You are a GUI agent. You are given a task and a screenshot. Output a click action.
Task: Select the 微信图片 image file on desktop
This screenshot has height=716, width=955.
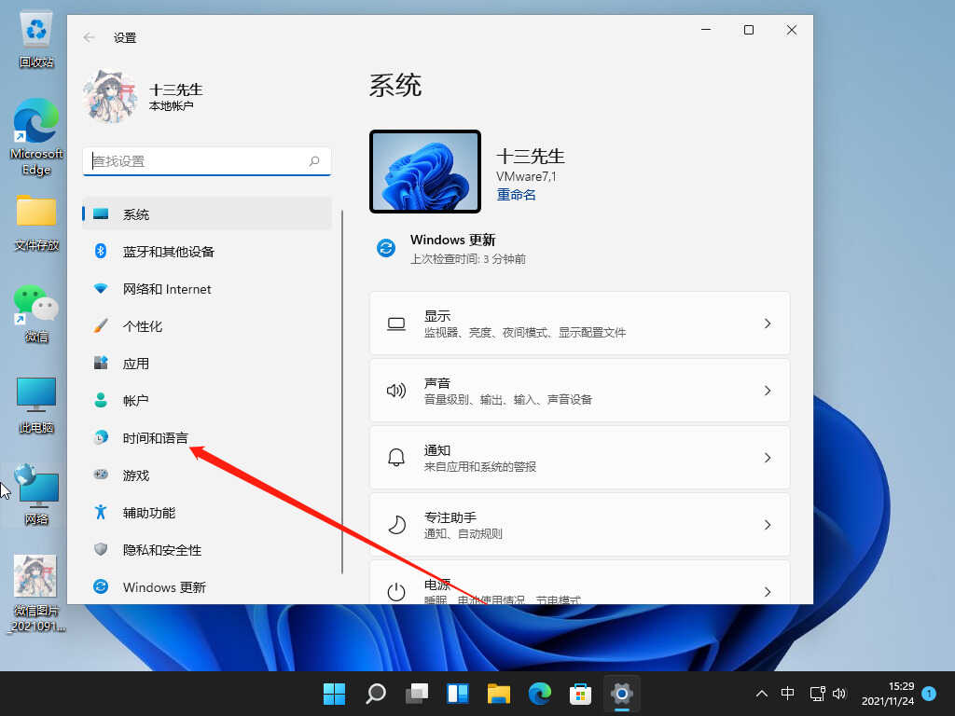(36, 594)
